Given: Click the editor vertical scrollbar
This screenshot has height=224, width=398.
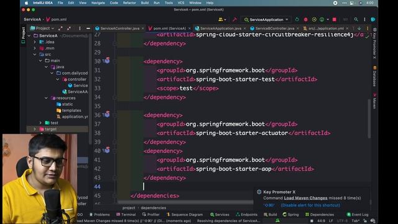Looking at the screenshot, I should click(x=369, y=119).
